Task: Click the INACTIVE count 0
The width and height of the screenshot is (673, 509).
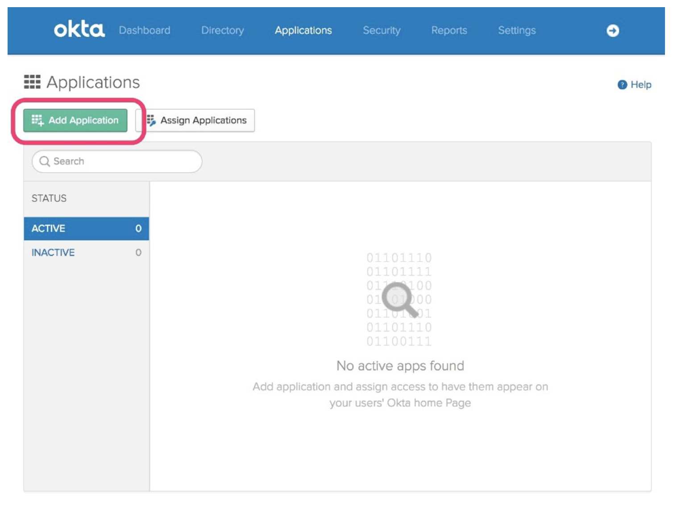Action: 138,253
